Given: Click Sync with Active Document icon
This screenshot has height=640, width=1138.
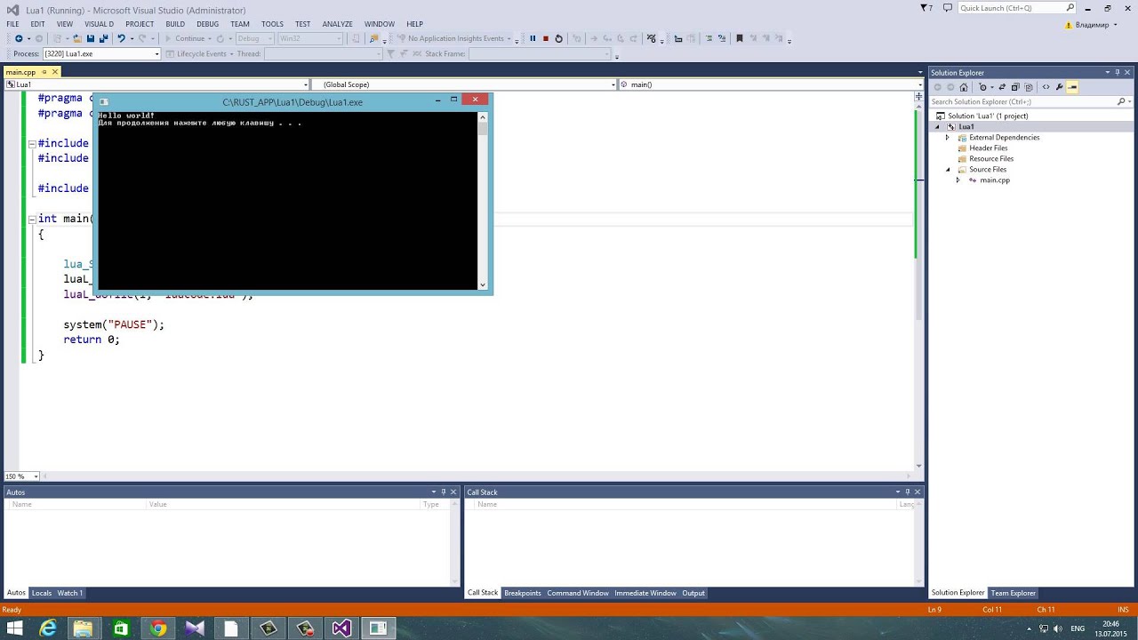Looking at the screenshot, I should point(1002,87).
